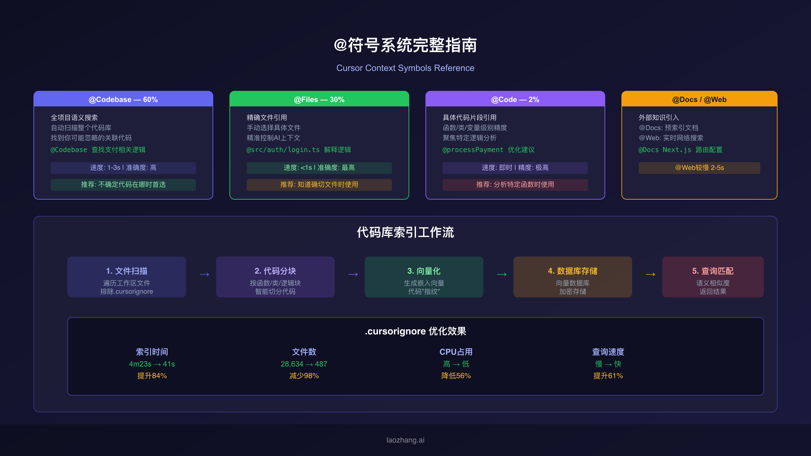
Task: Click the 3. 向量化 step box
Action: [424, 277]
